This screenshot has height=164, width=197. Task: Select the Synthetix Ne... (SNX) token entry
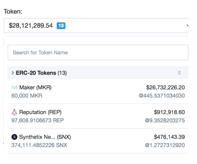click(98, 141)
